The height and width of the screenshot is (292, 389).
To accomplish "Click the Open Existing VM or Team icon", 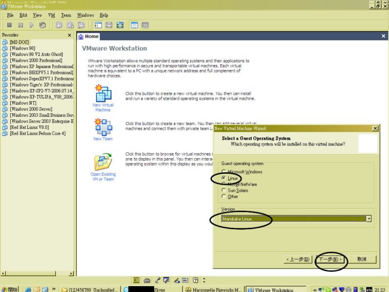I will 103,162.
